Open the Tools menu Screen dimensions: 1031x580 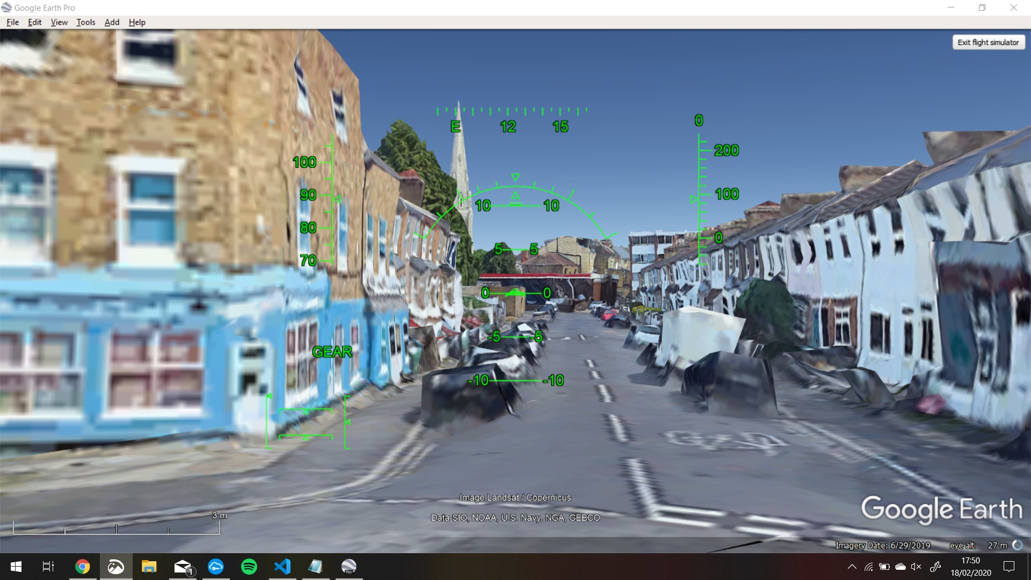point(85,22)
